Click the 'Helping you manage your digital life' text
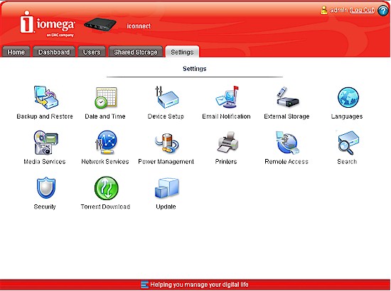Image resolution: width=391 pixels, height=291 pixels. tap(199, 285)
